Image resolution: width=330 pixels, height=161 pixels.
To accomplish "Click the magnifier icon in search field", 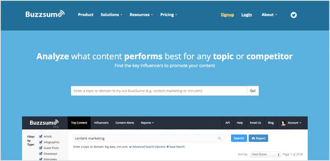I will click(x=219, y=138).
